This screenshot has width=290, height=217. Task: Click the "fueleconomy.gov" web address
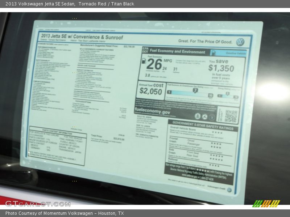click(x=152, y=110)
